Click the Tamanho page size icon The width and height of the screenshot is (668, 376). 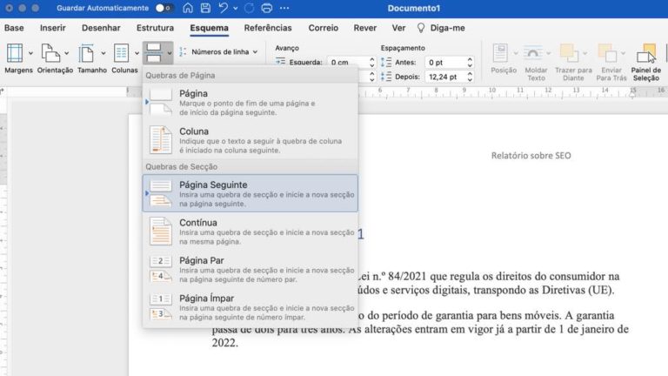coord(87,54)
